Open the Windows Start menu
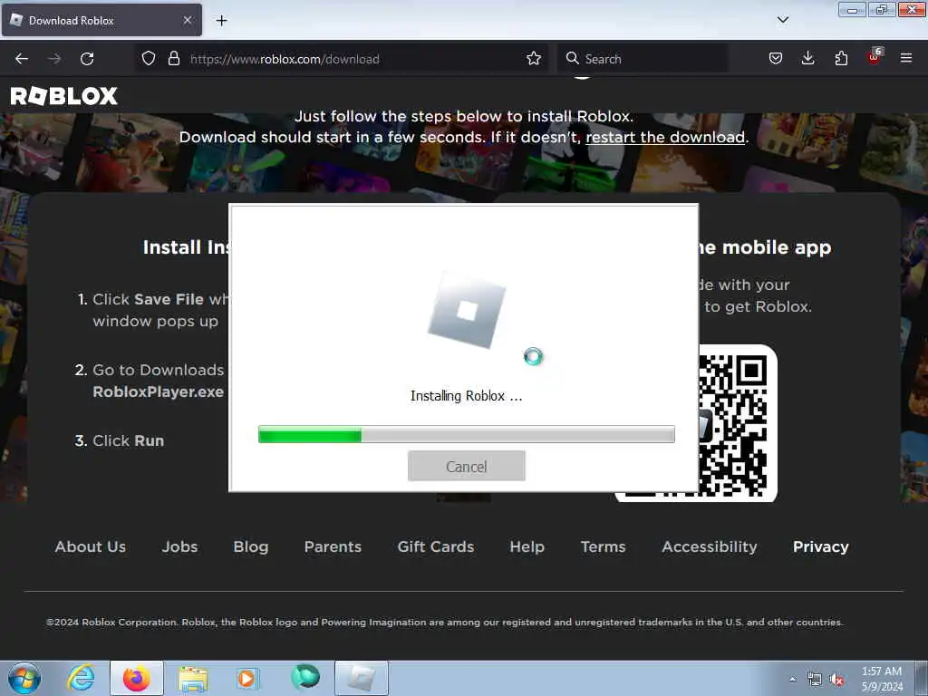The image size is (928, 696). 24,679
